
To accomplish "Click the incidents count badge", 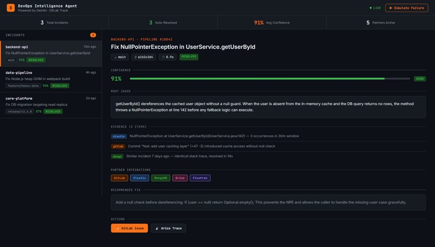I will pos(93,35).
